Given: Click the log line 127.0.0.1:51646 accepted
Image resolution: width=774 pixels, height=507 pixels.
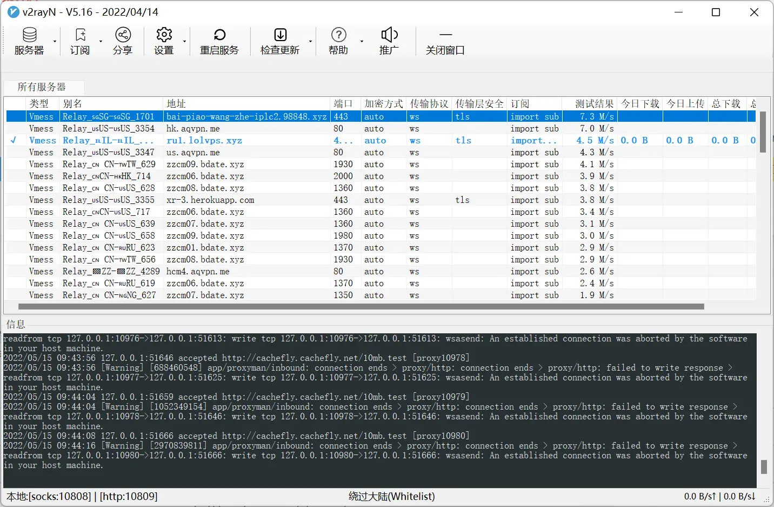Looking at the screenshot, I should (237, 358).
